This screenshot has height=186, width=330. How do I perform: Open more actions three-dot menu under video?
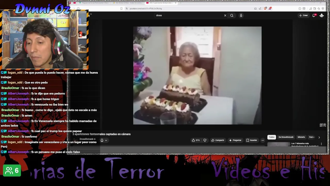point(263,140)
